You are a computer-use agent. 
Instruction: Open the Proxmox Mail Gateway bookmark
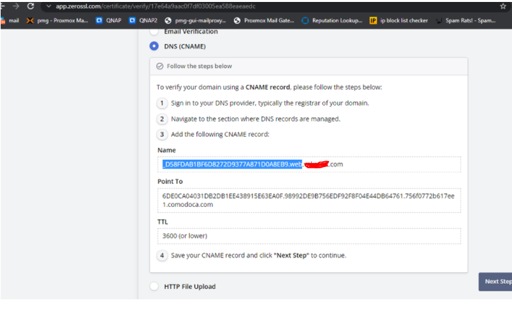point(265,20)
